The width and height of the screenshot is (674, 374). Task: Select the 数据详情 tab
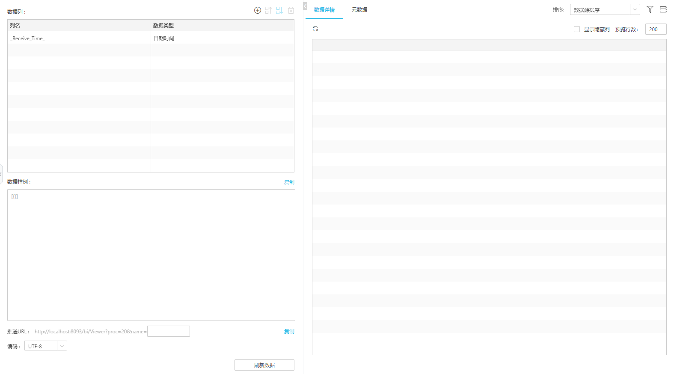324,10
